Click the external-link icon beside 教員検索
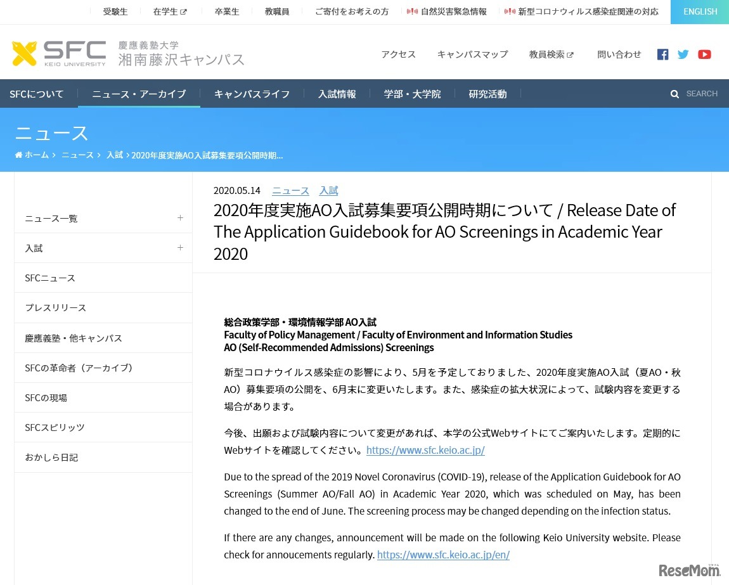This screenshot has width=729, height=585. click(570, 54)
